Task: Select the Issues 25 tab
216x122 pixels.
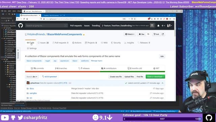Action: click(43, 43)
